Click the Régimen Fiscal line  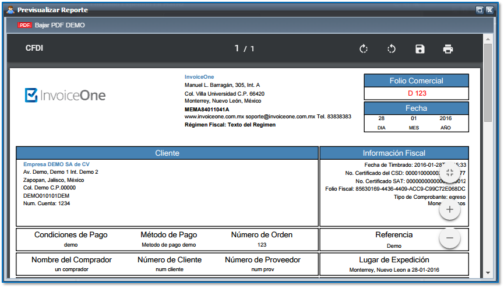(x=230, y=125)
